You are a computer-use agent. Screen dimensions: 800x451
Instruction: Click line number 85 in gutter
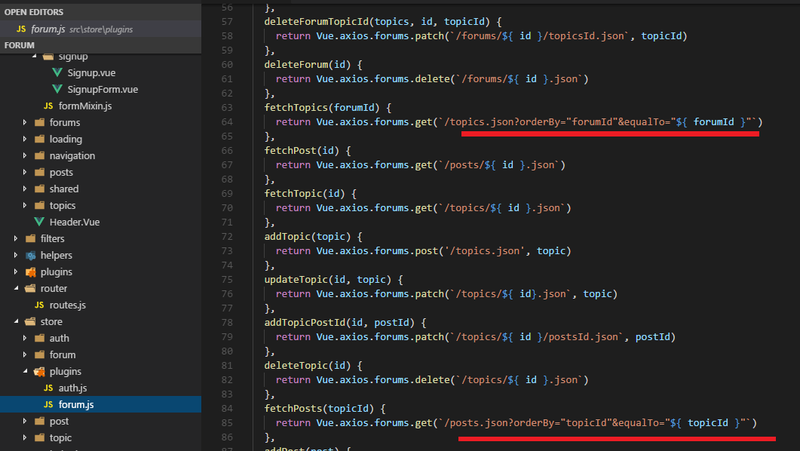coord(227,423)
